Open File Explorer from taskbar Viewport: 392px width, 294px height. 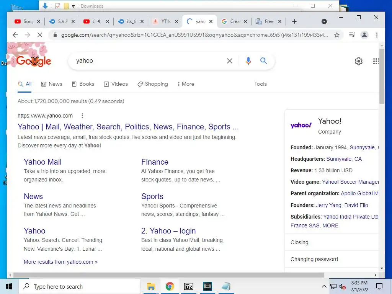coord(151,286)
